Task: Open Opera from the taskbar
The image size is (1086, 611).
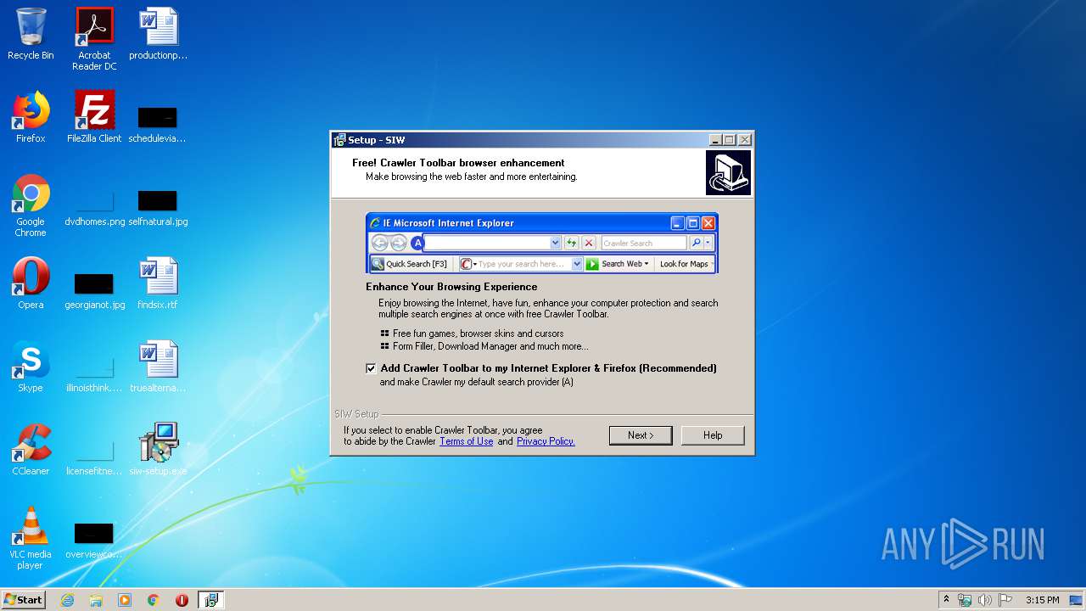Action: click(182, 600)
